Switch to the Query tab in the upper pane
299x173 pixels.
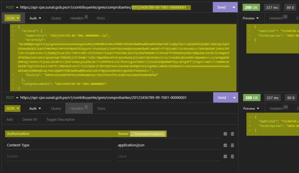pyautogui.click(x=56, y=18)
